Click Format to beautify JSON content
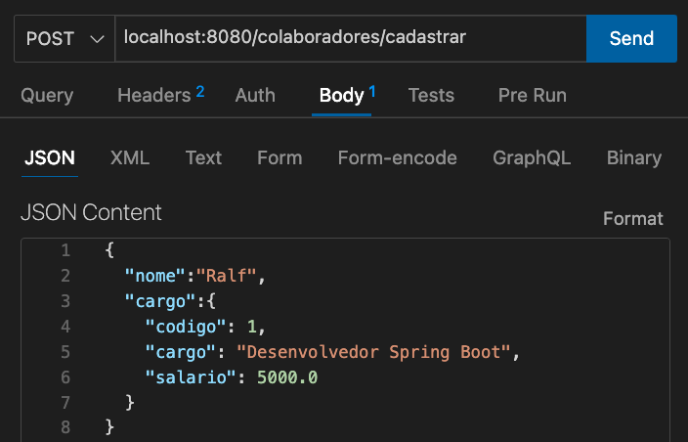Viewport: 688px width, 442px height. point(632,218)
